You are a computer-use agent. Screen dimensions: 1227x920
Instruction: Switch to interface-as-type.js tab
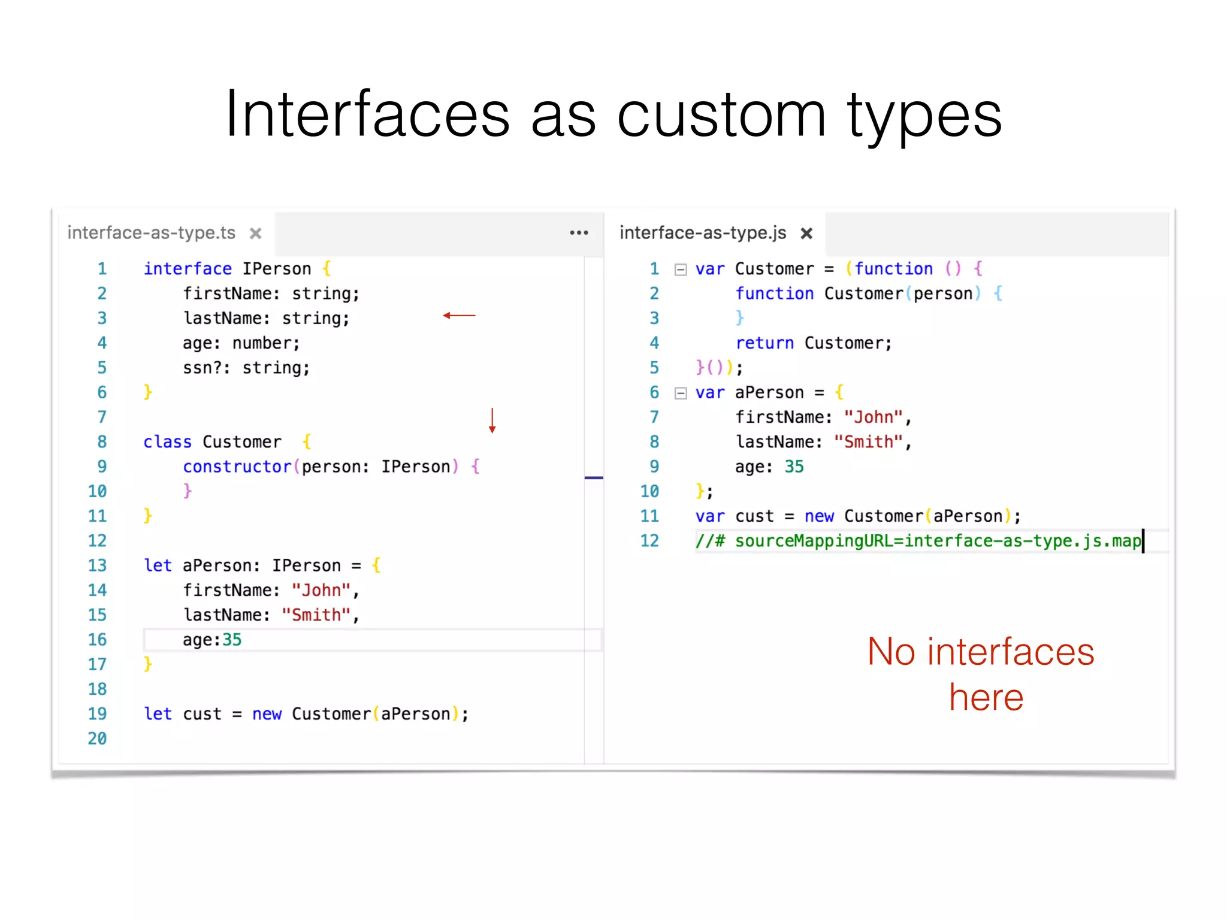(x=703, y=233)
